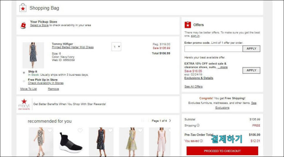284x157 pixels.
Task: Expand the ...more offer details link
Action: [222, 67]
